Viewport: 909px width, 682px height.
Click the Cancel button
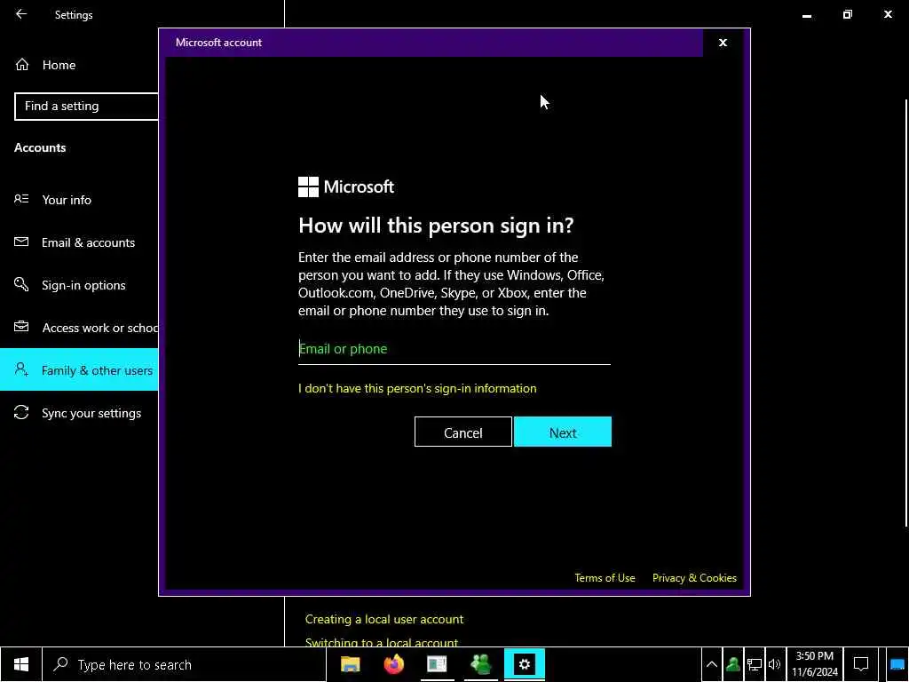click(462, 432)
